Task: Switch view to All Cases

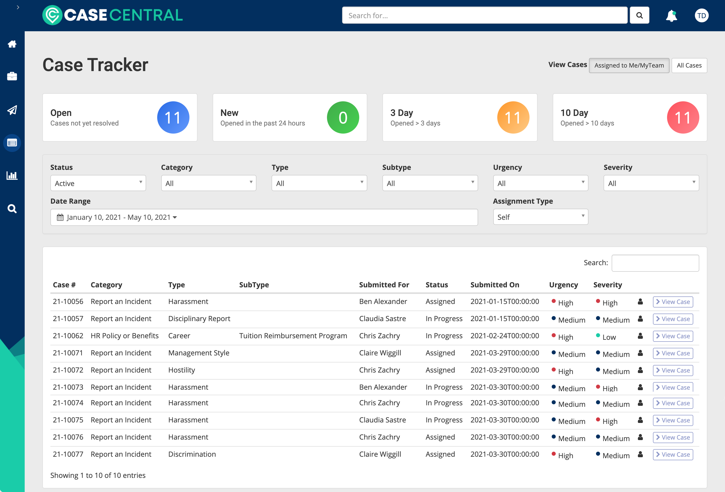Action: coord(689,65)
